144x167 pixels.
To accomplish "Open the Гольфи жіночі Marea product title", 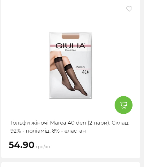I will click(70, 127).
